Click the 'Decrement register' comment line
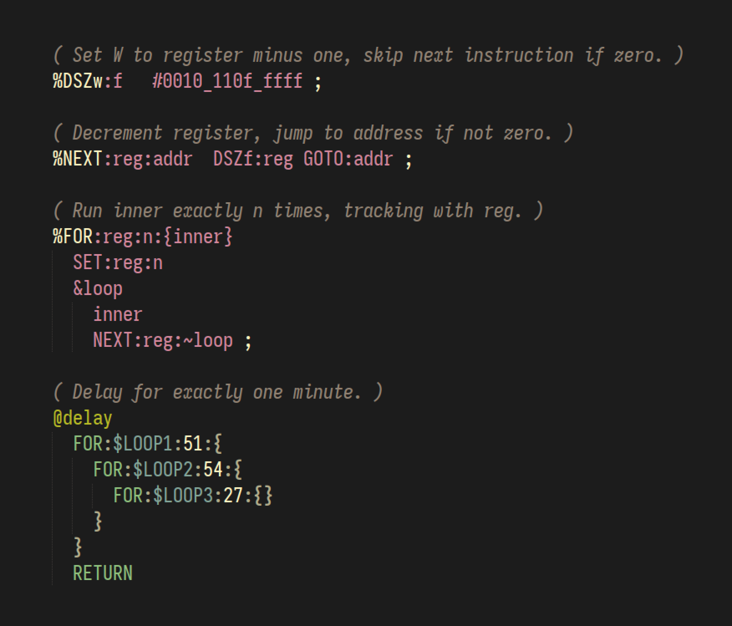 coord(313,133)
